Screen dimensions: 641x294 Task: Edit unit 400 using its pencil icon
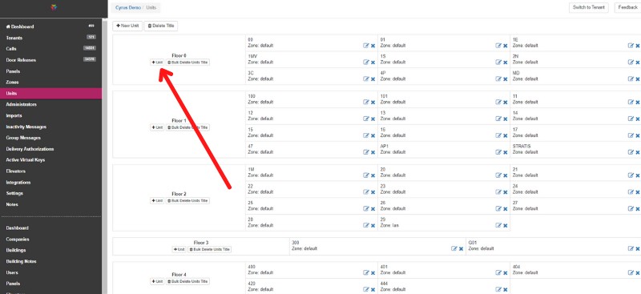pos(366,272)
